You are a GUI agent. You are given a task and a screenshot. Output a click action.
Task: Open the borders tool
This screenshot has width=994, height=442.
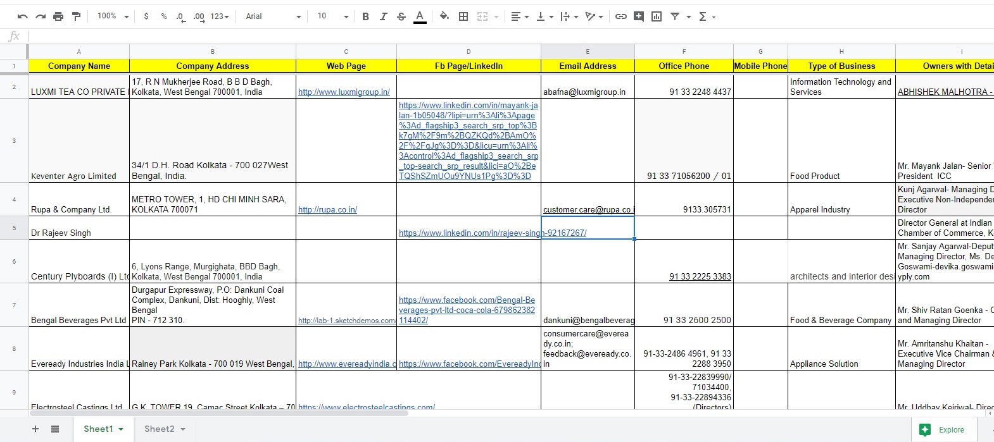coord(463,16)
